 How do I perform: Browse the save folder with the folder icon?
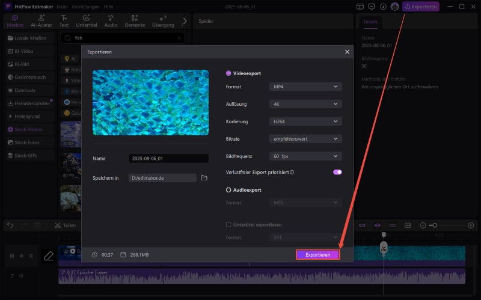tap(204, 177)
